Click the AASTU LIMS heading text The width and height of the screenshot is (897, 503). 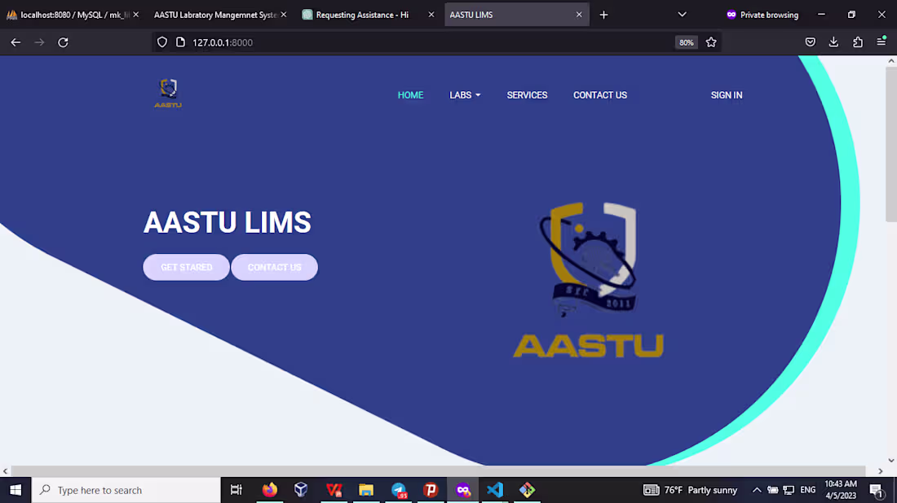(228, 222)
